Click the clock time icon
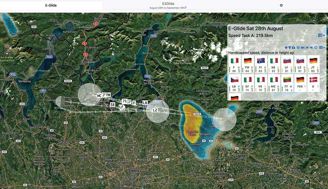328x189 pixels. point(315,47)
